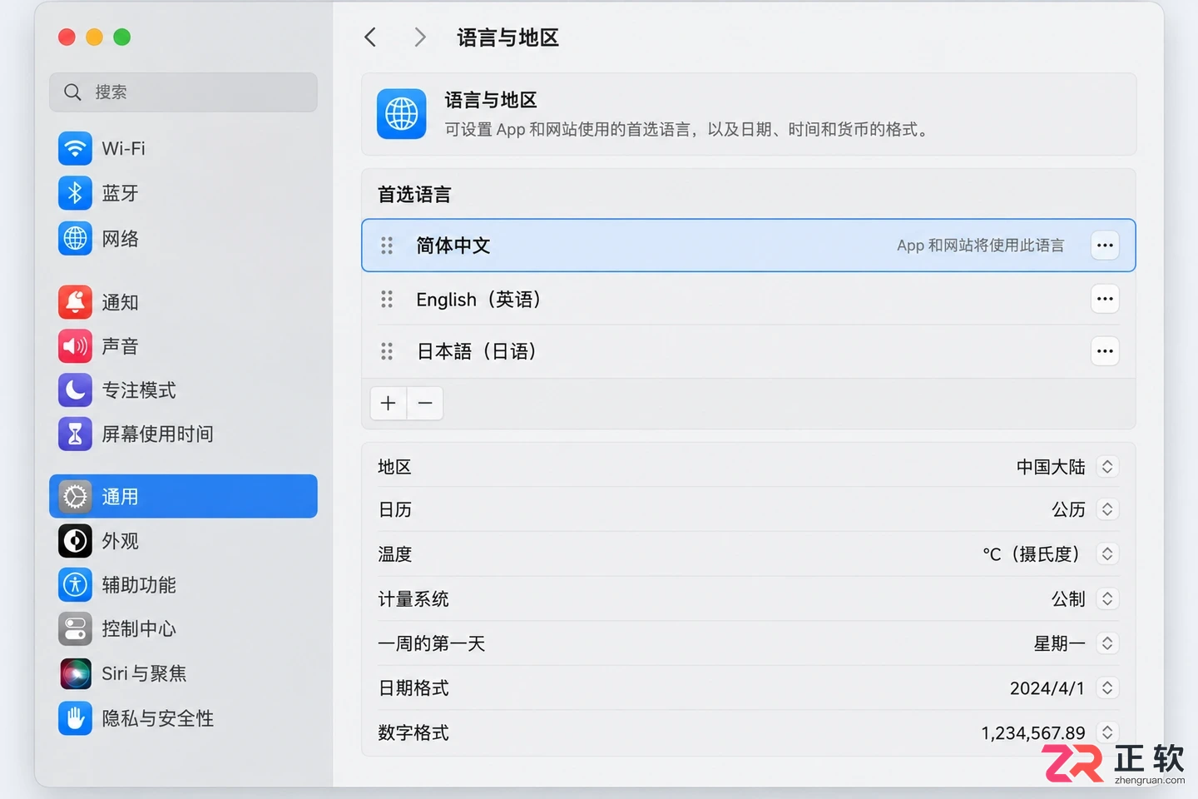1198x799 pixels.
Task: Click the red close window button
Action: point(67,37)
